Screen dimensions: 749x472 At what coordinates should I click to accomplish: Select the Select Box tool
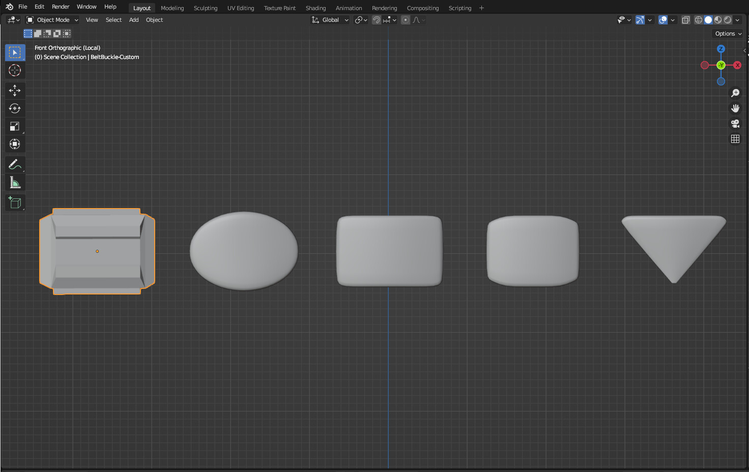coord(15,52)
